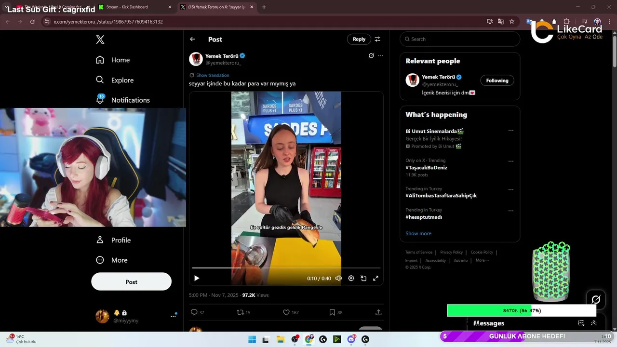The width and height of the screenshot is (617, 347).
Task: Open the reply filter settings icon
Action: click(377, 39)
